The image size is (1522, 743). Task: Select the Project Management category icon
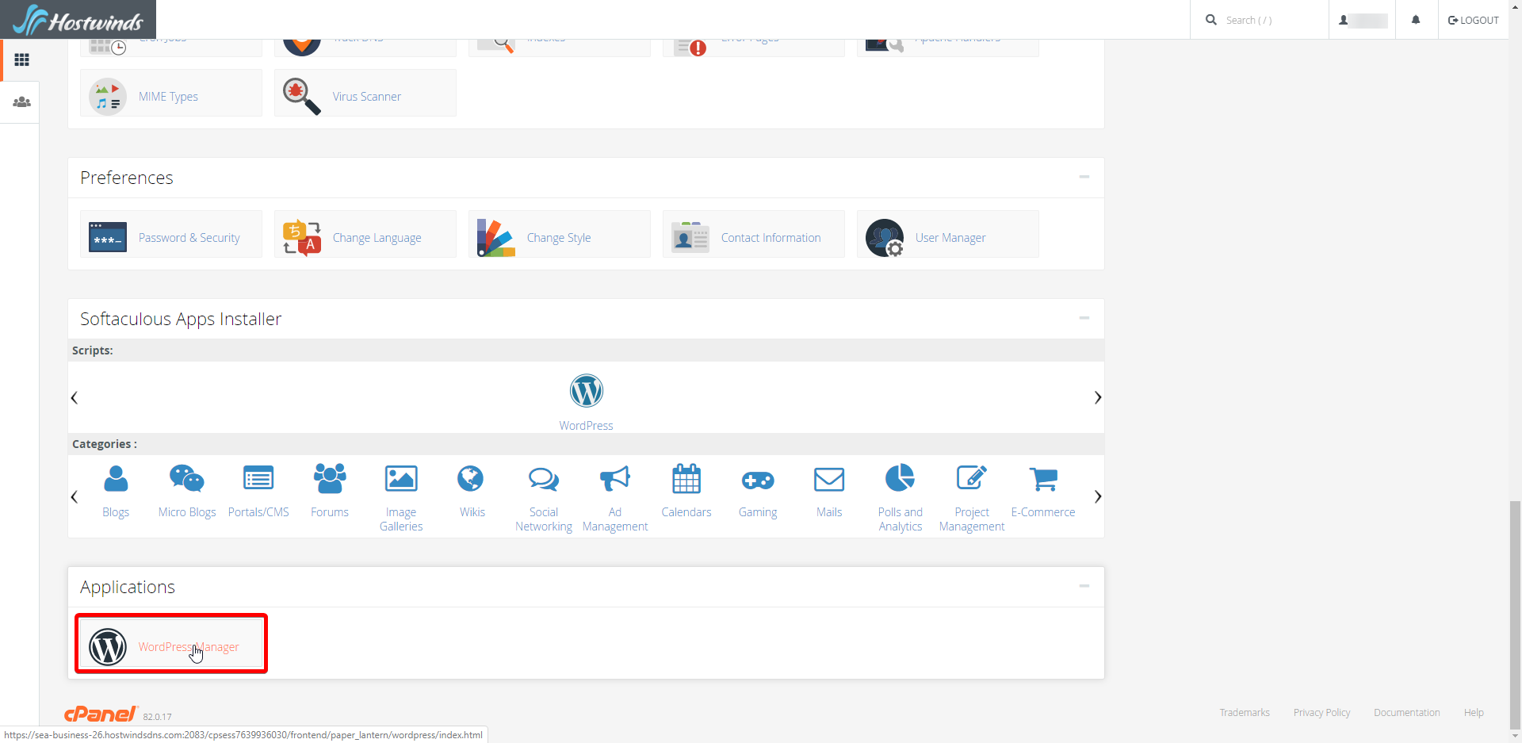tap(972, 479)
